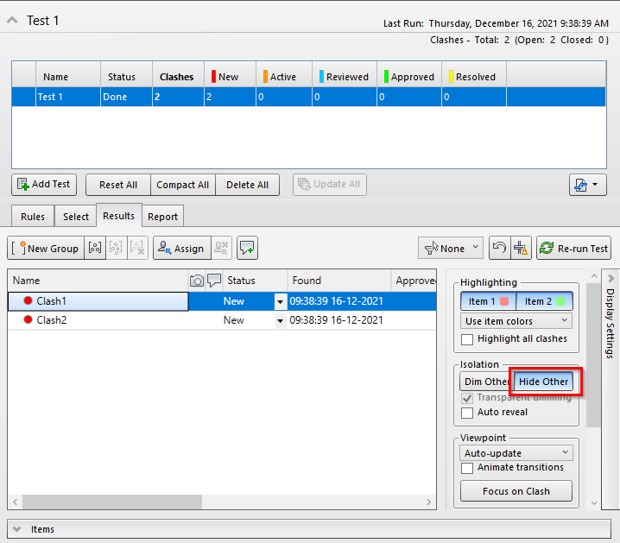The image size is (620, 543).
Task: Click the Add Test button
Action: (44, 185)
